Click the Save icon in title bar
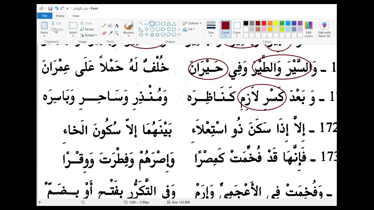Image resolution: width=374 pixels, height=210 pixels. (x=50, y=8)
